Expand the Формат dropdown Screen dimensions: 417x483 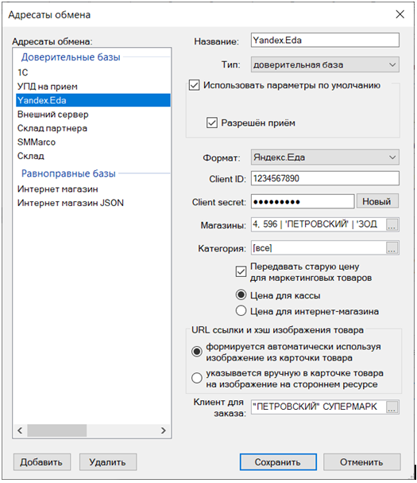click(x=325, y=158)
